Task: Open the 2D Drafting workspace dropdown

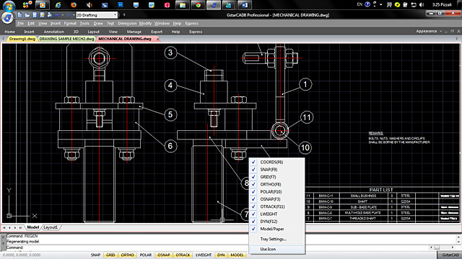Action: (97, 15)
